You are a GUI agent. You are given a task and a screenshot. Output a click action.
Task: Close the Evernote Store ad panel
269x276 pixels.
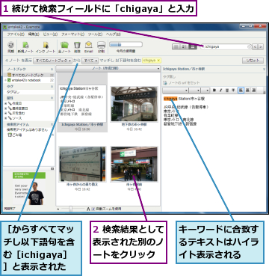coord(52,169)
